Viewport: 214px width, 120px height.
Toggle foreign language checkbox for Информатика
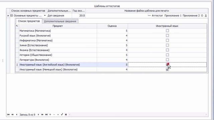pyautogui.click(x=167, y=40)
